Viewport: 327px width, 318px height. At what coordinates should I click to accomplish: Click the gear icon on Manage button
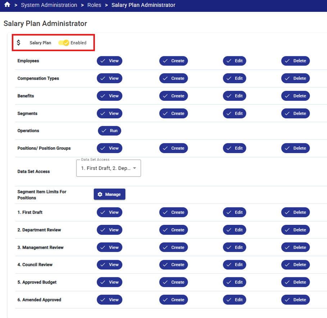tap(100, 194)
